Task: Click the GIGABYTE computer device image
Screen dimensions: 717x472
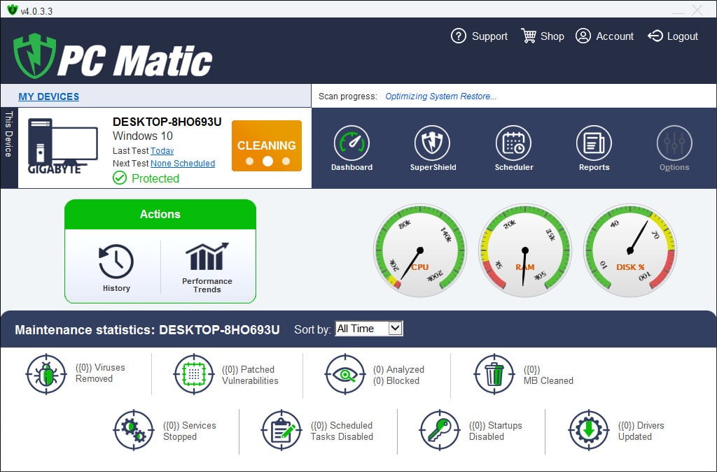Action: click(x=62, y=145)
